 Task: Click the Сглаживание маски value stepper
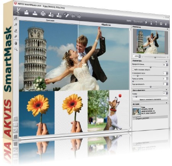tap(167, 73)
